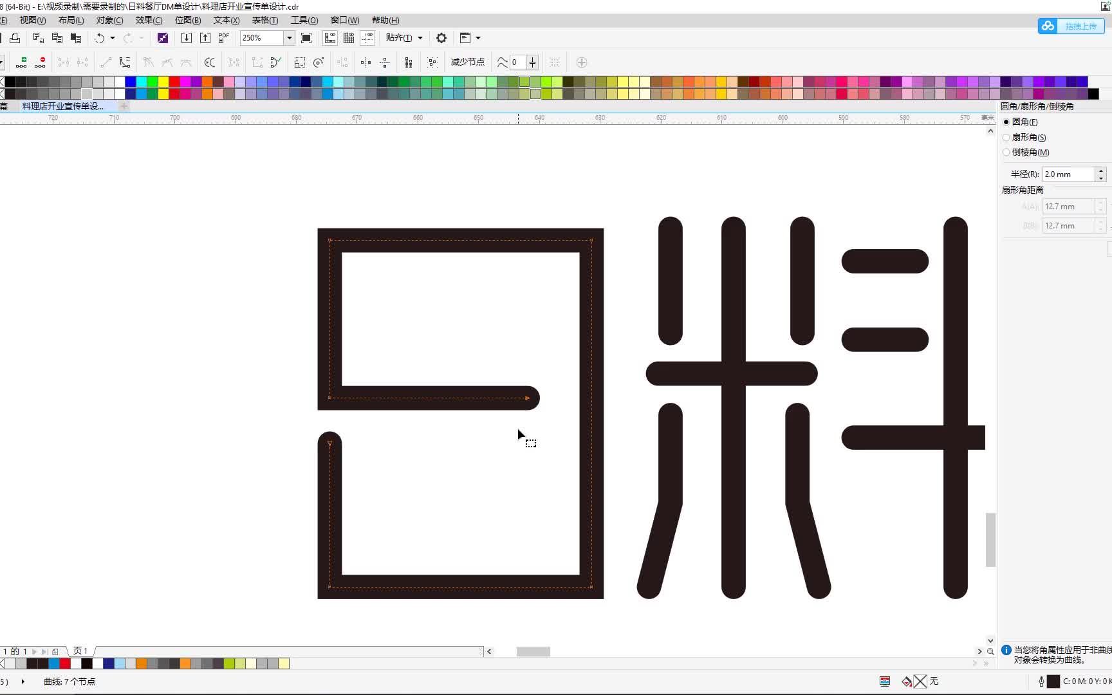Open the 表格(T) menu
This screenshot has width=1112, height=695.
coord(265,21)
